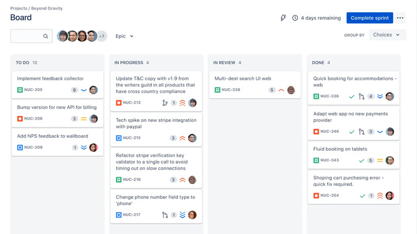Viewport: 417px width, 234px height.
Task: Show the +3 more assignees
Action: [102, 36]
